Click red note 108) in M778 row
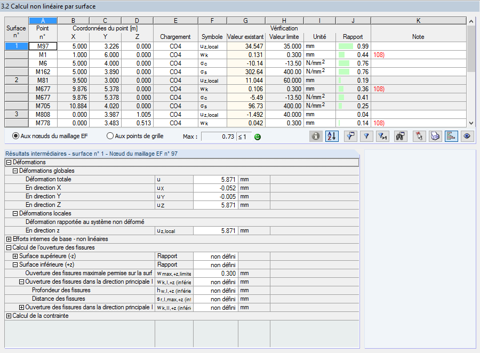 coord(379,123)
